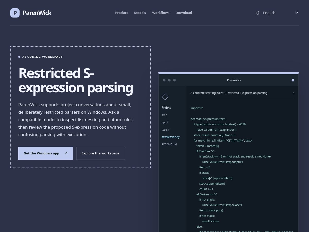Open the Download navigation link

tap(184, 13)
